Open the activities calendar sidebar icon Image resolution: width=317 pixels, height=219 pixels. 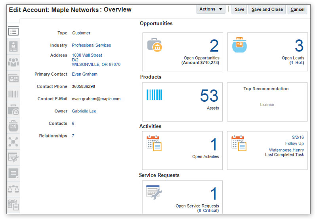click(x=13, y=205)
